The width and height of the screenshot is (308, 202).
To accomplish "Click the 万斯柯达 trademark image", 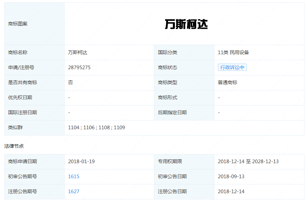I will point(186,24).
